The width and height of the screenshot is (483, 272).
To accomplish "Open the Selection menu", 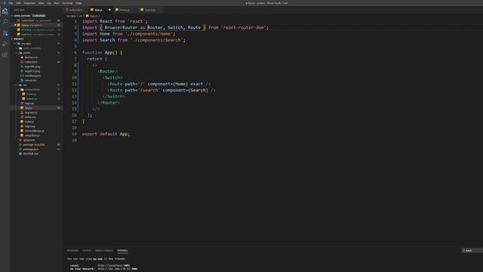I will click(29, 3).
